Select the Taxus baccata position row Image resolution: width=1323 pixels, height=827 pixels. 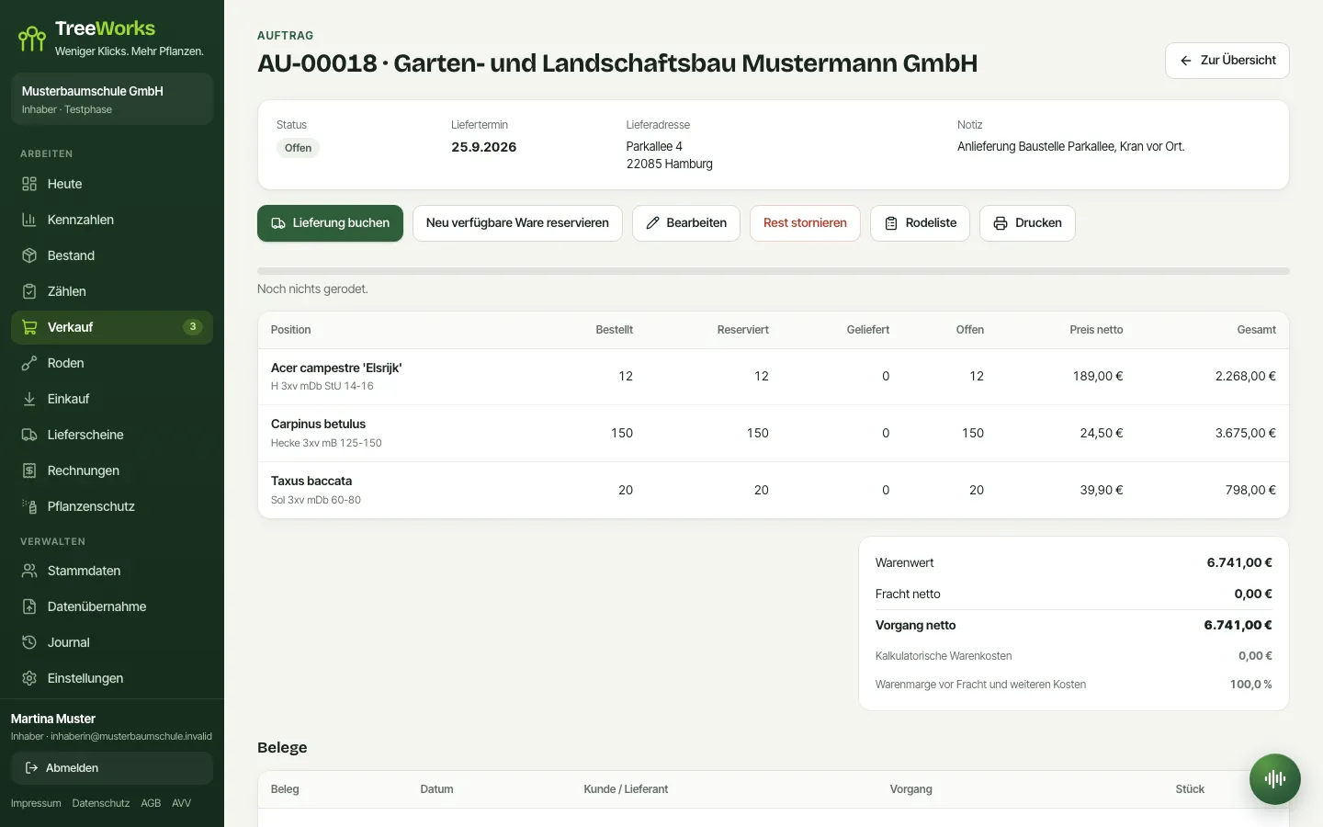pyautogui.click(x=774, y=491)
